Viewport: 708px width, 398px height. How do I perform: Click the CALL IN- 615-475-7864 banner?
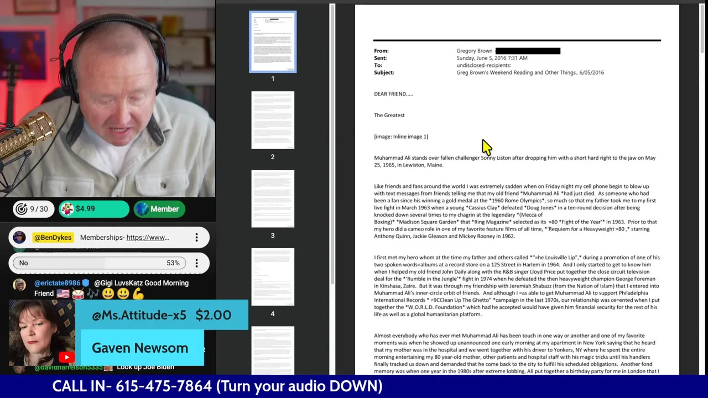click(x=217, y=386)
